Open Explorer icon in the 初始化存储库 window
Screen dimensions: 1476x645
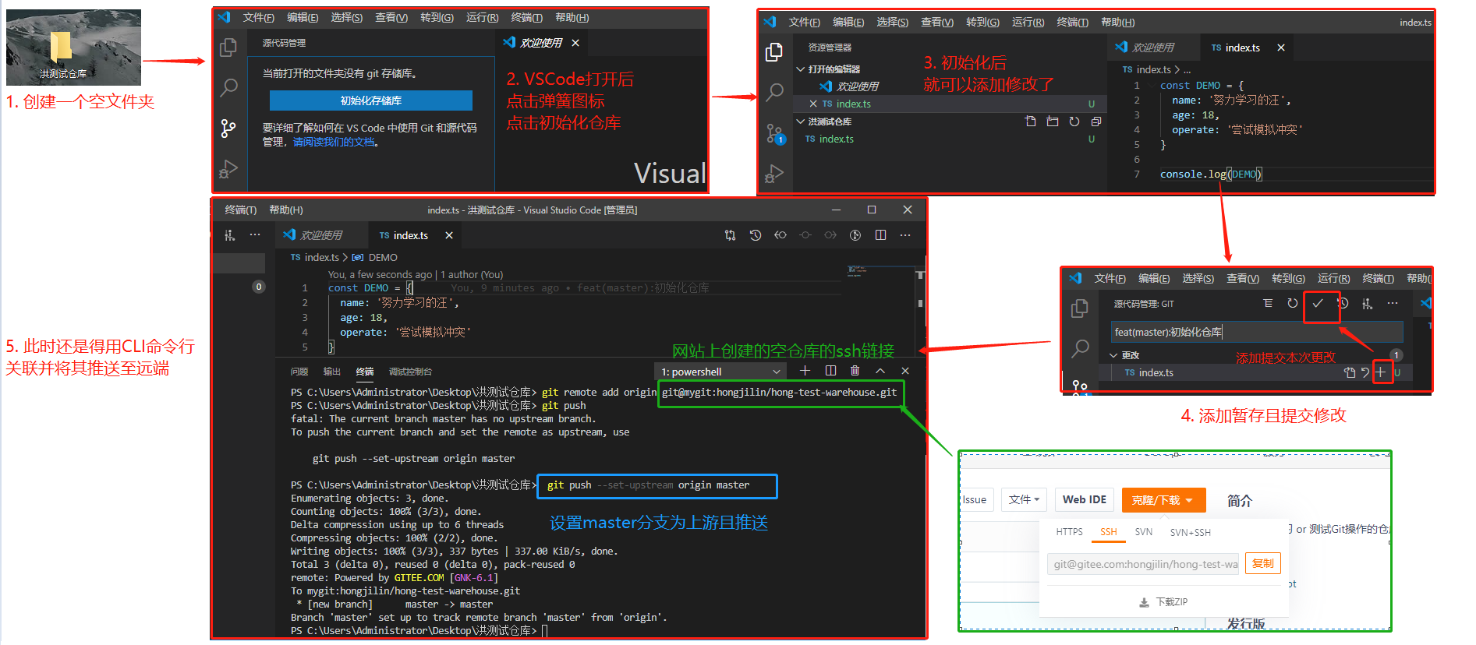(228, 48)
